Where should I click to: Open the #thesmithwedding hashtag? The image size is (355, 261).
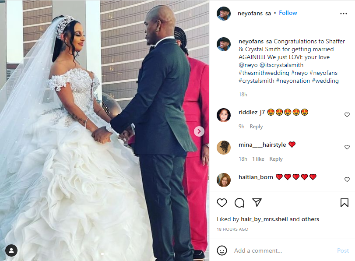tap(264, 73)
